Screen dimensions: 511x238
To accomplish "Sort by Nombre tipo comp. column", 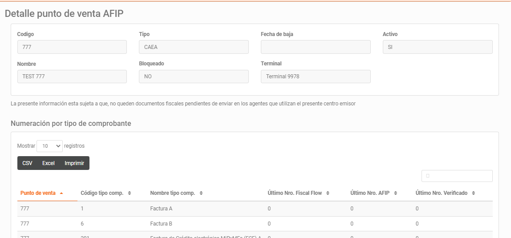I will point(206,193).
